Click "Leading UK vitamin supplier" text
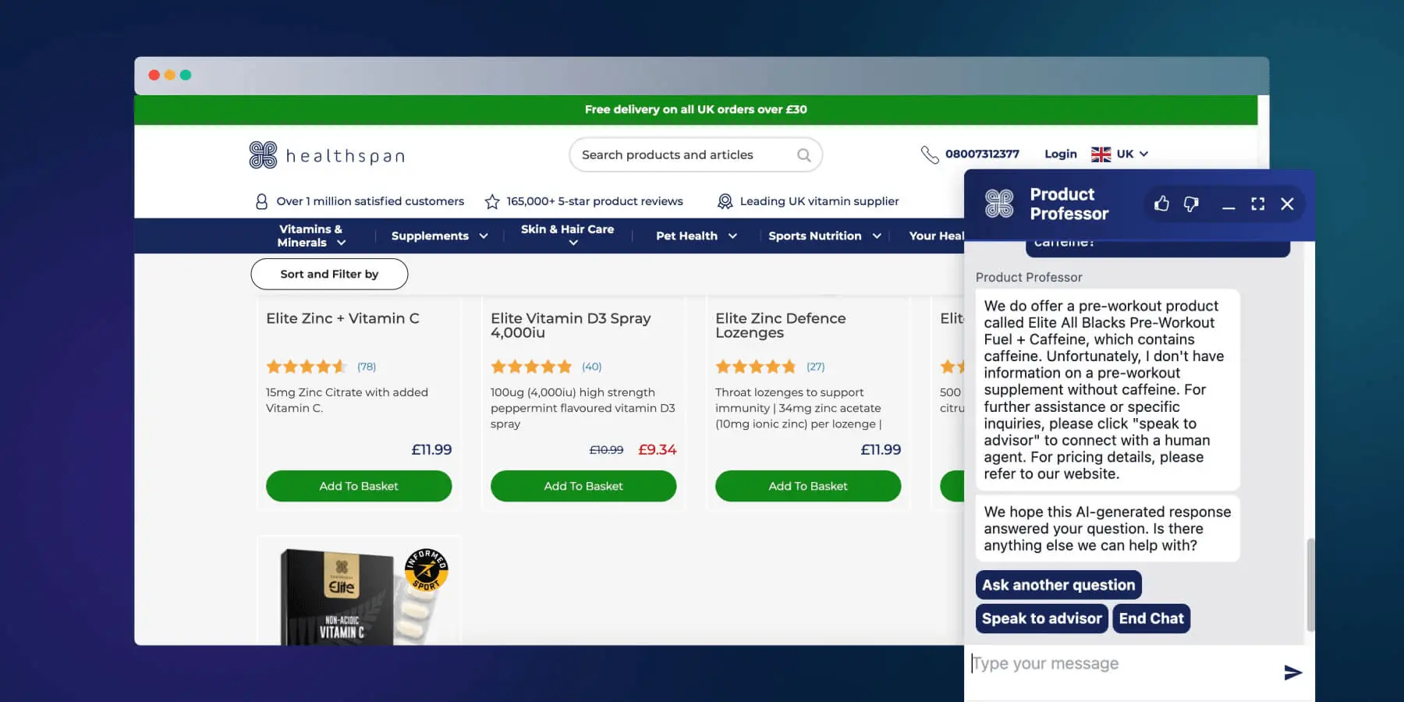The width and height of the screenshot is (1404, 702). click(x=819, y=201)
